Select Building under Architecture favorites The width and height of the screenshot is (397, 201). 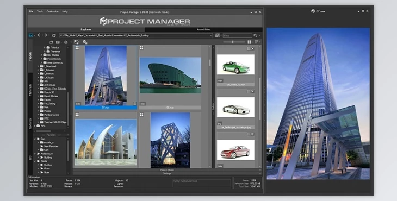pyautogui.click(x=48, y=158)
